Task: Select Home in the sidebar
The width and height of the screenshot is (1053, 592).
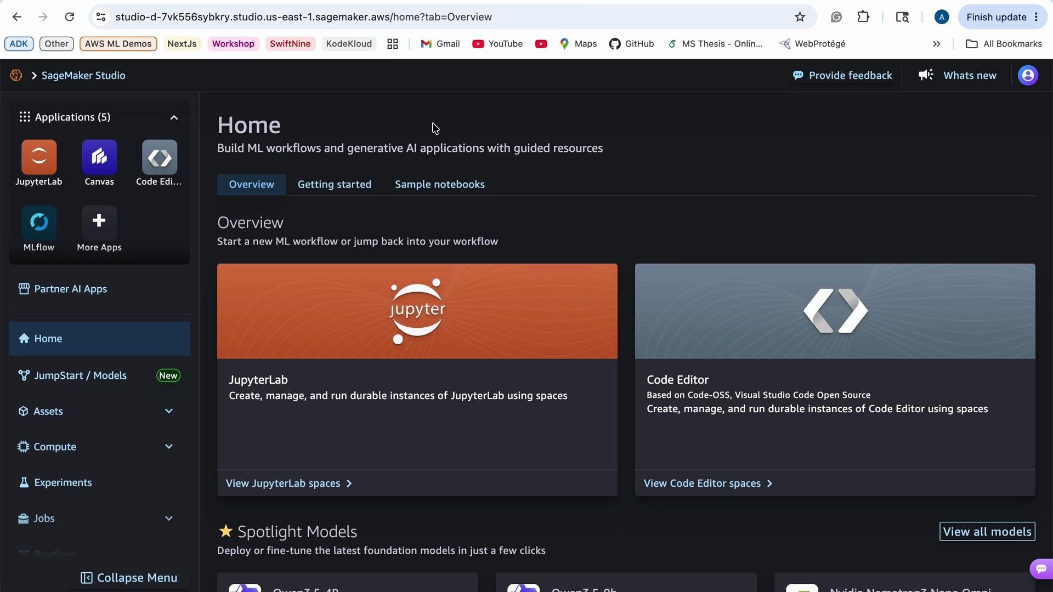Action: [x=99, y=339]
